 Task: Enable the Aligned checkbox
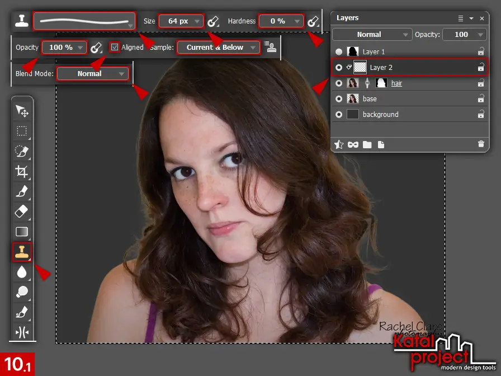(114, 48)
